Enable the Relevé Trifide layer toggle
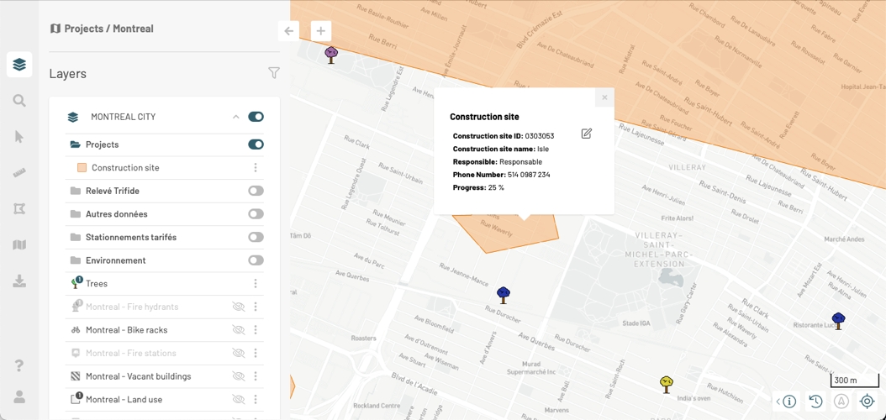The height and width of the screenshot is (420, 886). (256, 191)
